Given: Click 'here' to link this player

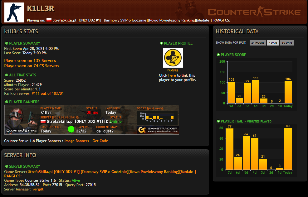Looking at the screenshot, I should coord(172,75).
